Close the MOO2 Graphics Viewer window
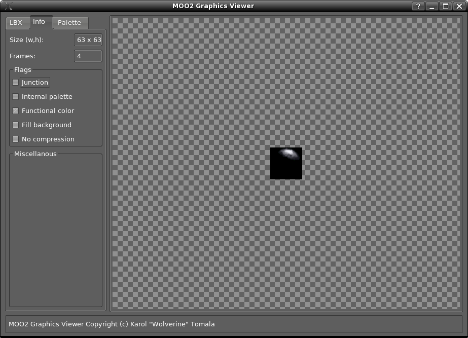Image resolution: width=468 pixels, height=338 pixels. pos(459,6)
